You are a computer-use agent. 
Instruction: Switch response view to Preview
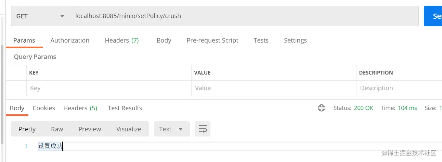[x=90, y=129]
